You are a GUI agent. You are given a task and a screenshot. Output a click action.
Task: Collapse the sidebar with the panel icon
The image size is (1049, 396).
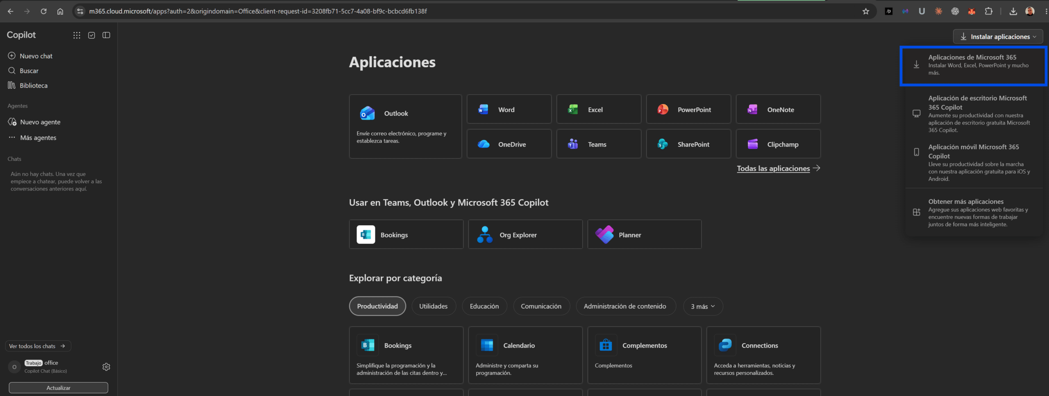[x=106, y=35]
